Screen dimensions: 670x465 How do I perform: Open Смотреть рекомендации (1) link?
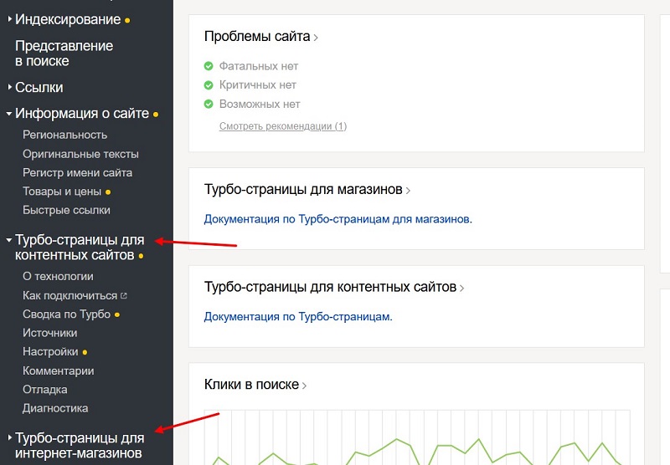click(283, 126)
